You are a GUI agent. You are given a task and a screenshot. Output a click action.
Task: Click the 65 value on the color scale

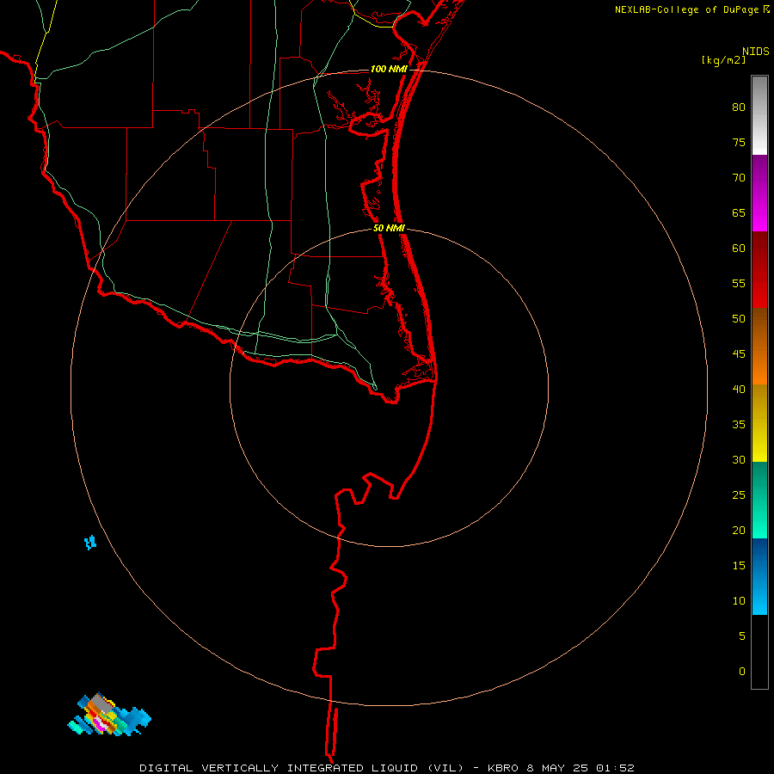(x=739, y=213)
